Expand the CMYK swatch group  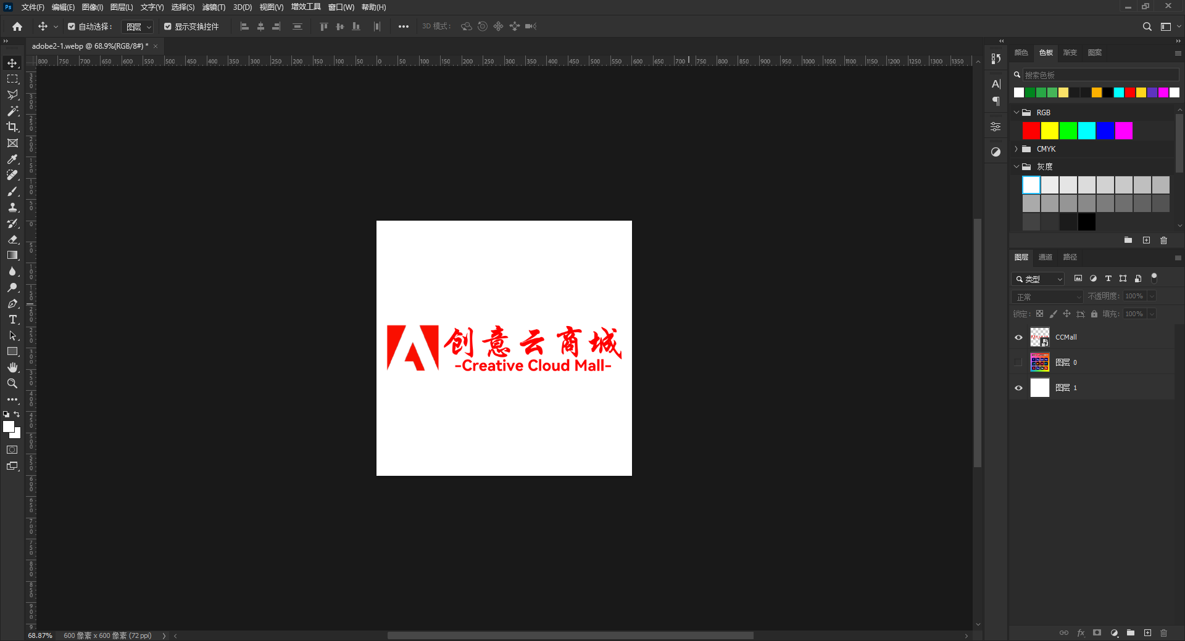(1016, 149)
